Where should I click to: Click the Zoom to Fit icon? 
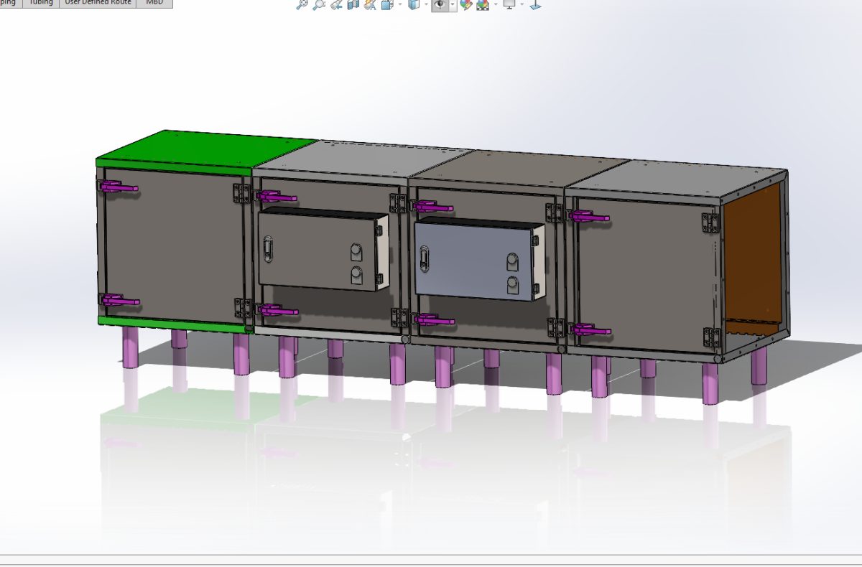pos(302,4)
